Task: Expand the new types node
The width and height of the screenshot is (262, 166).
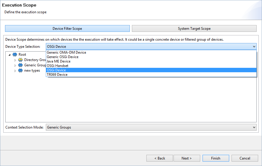Action: [x=15, y=71]
